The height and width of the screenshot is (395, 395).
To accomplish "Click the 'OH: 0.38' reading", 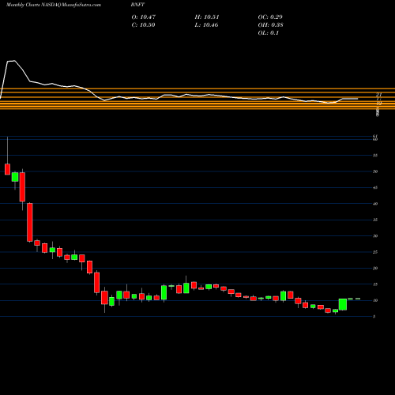I will (270, 25).
